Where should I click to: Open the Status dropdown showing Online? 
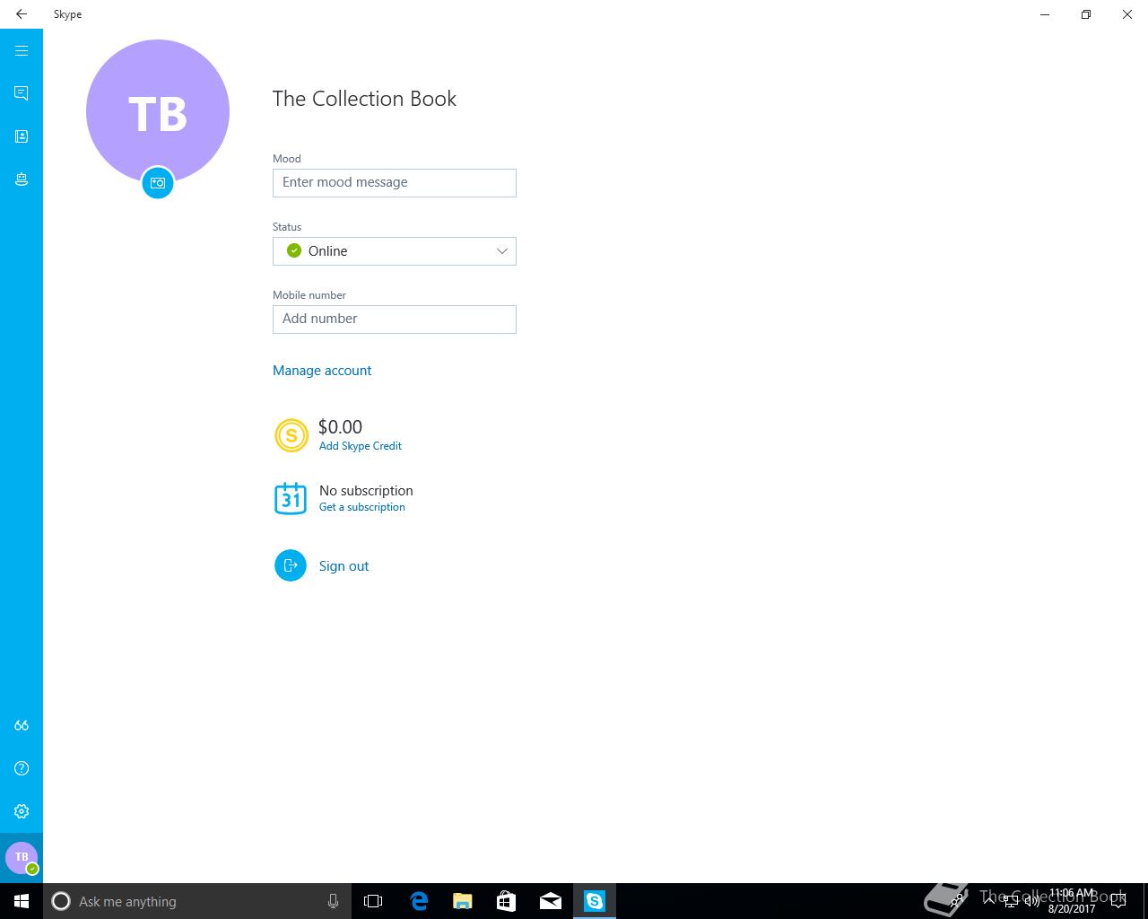coord(395,251)
